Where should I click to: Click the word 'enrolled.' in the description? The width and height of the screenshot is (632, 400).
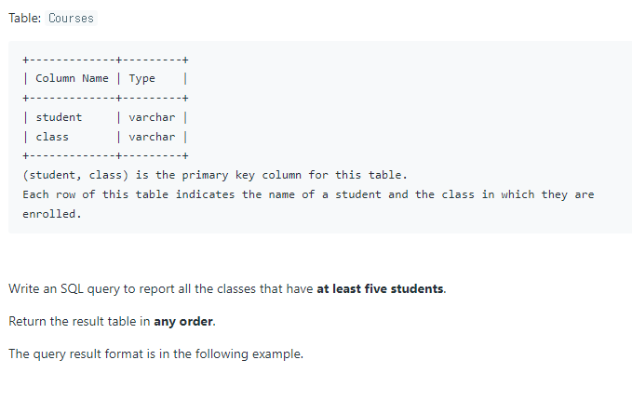point(52,214)
